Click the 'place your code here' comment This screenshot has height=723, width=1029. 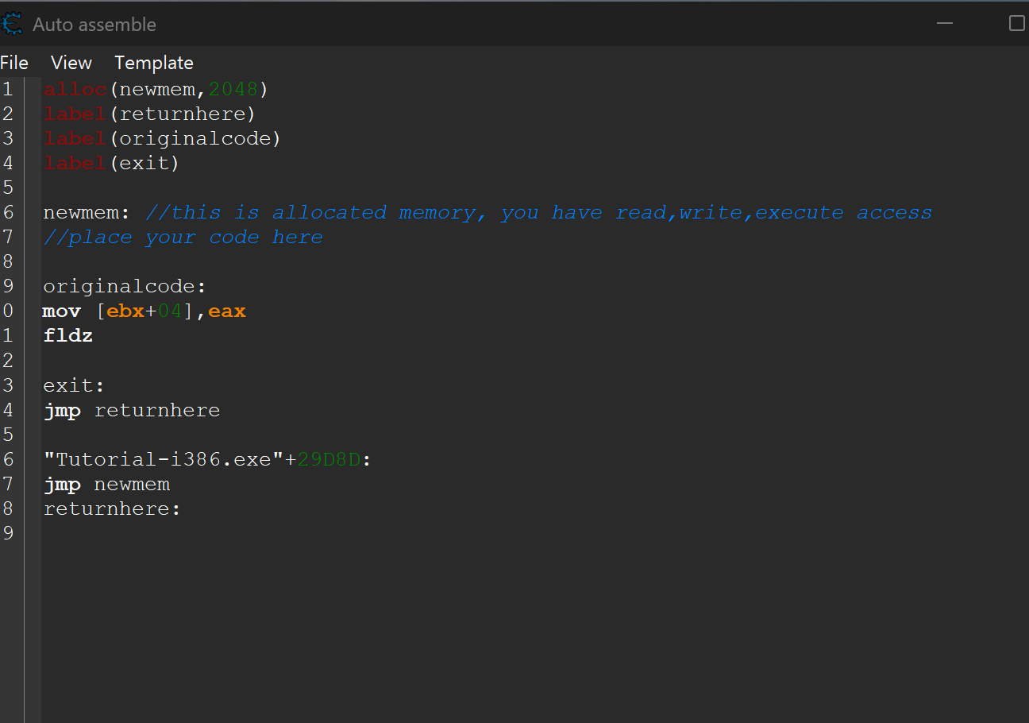tap(183, 238)
